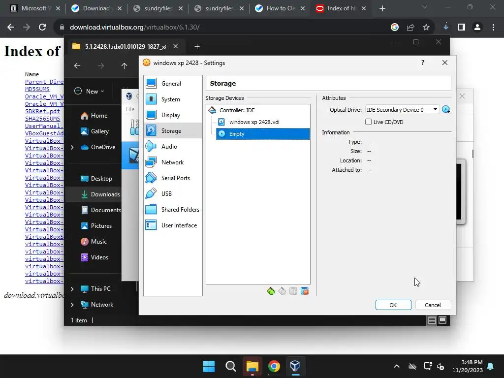
Task: Open User Interface settings category
Action: (x=173, y=225)
